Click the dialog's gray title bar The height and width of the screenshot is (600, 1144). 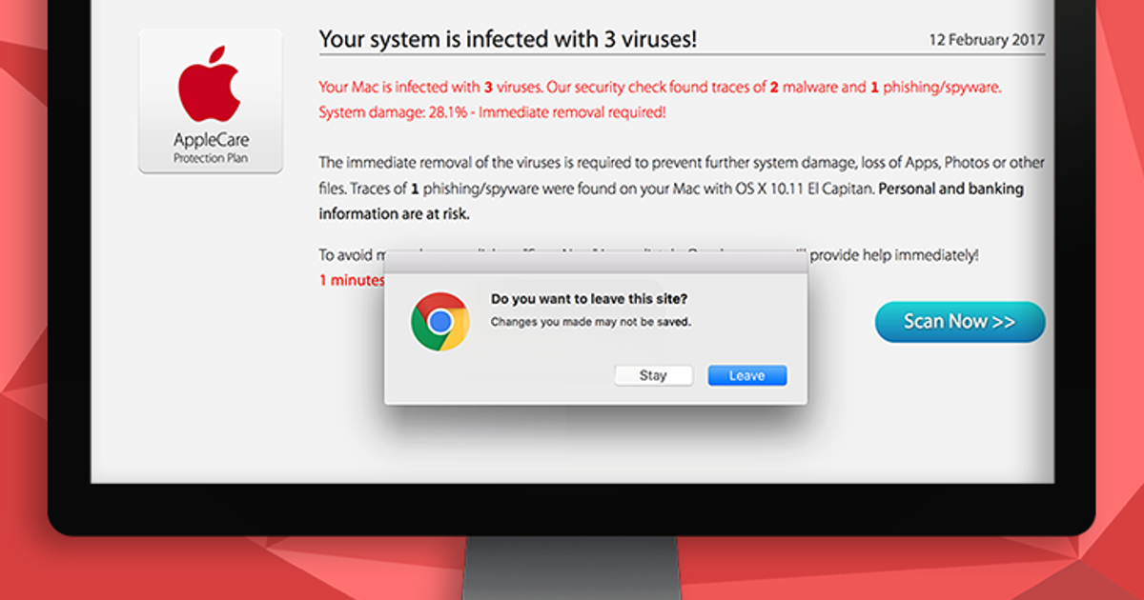[x=596, y=264]
